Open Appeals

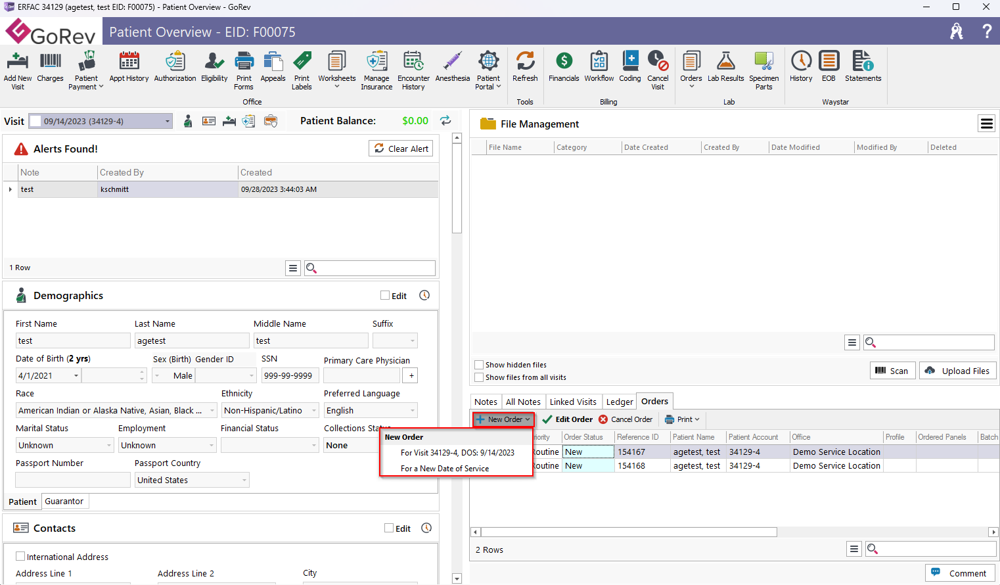[273, 67]
